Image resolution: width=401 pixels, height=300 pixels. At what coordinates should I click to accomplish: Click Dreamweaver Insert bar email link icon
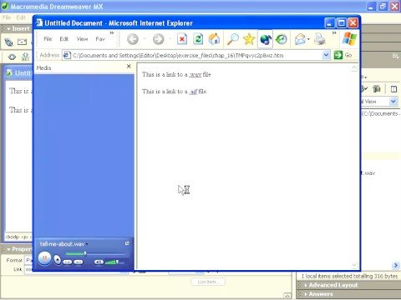pyautogui.click(x=22, y=42)
